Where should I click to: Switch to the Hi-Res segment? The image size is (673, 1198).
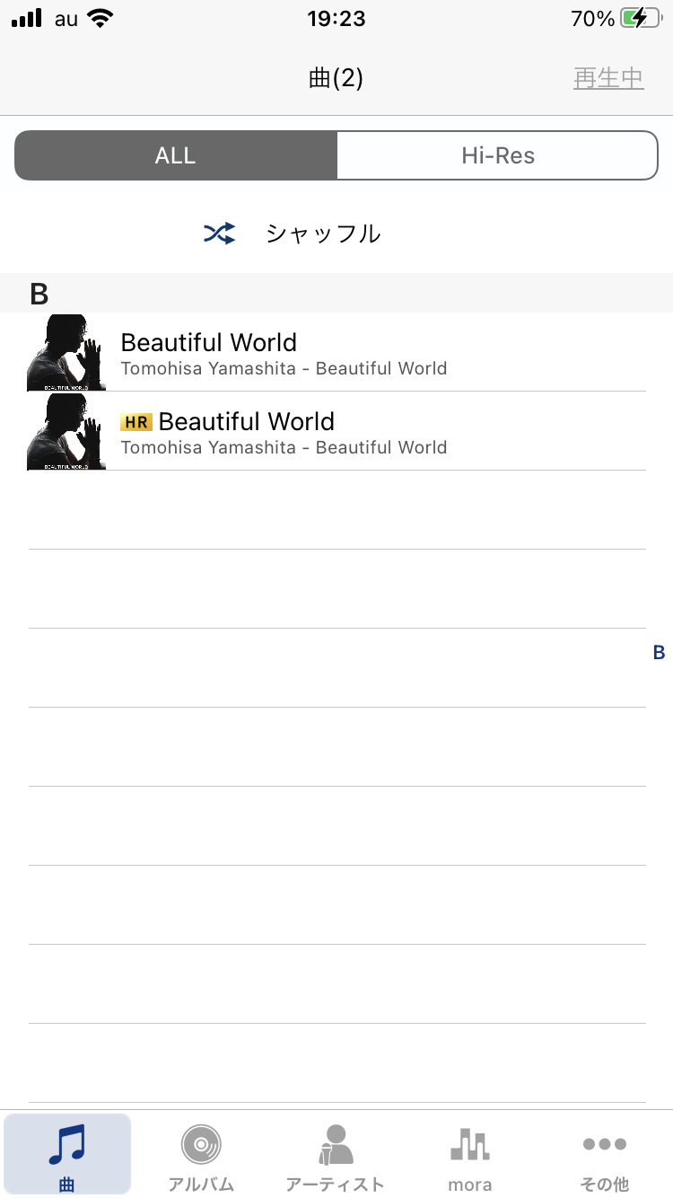coord(498,155)
